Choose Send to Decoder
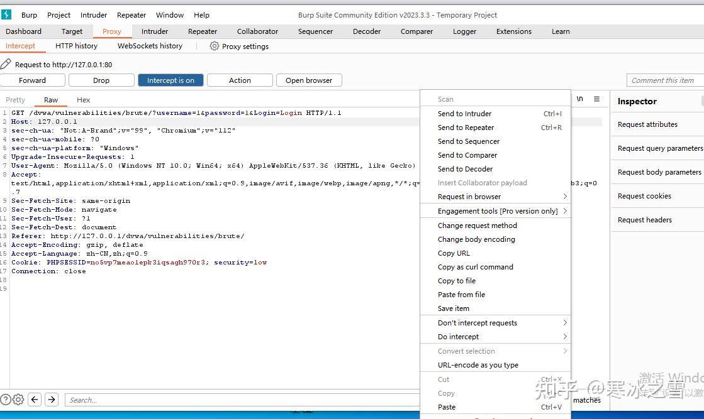 coord(495,169)
